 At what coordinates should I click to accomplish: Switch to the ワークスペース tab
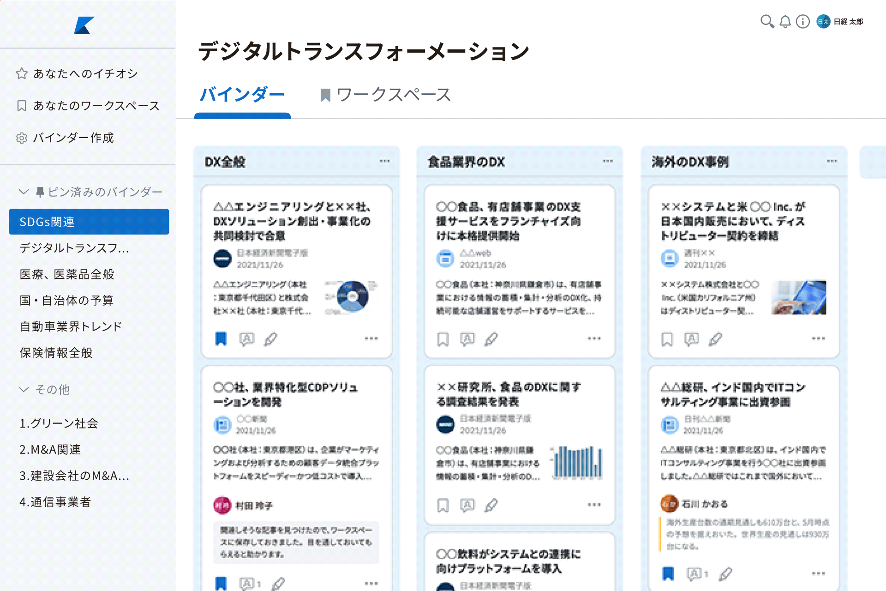(385, 95)
